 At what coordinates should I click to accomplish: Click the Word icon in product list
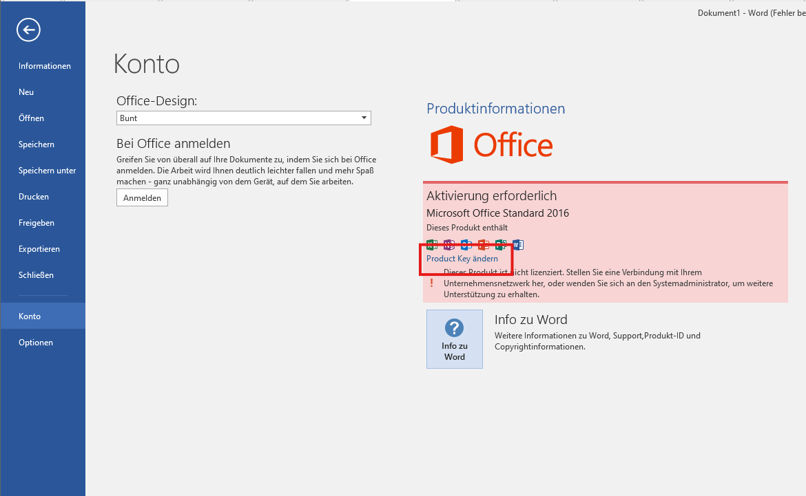point(518,244)
